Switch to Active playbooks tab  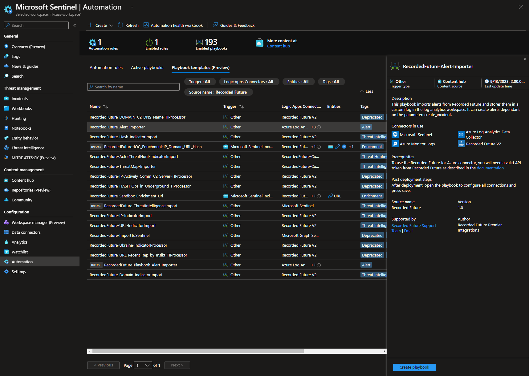(x=147, y=67)
